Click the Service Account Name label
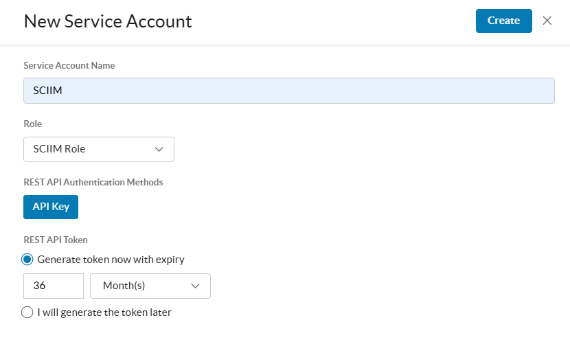 click(69, 66)
